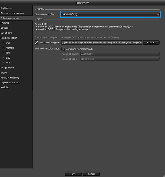Select the Alembic import sub-item
Viewport: 165px width, 177px height.
point(10,48)
